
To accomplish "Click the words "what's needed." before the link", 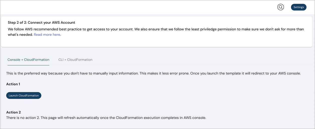I will click(x=20, y=35).
